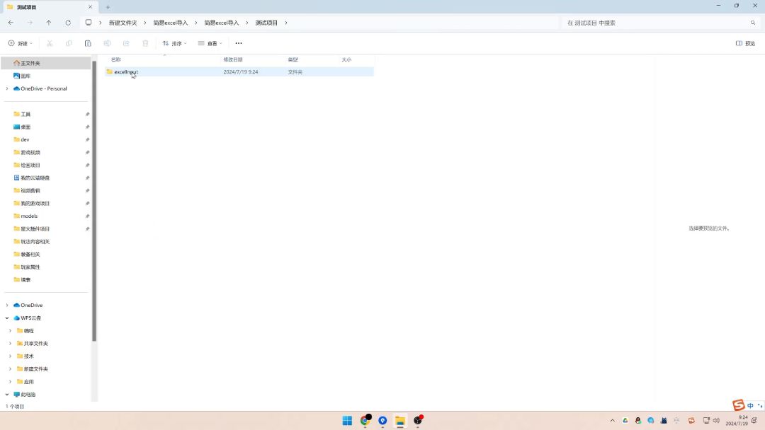Open the 查看 view dropdown
This screenshot has width=765, height=430.
(x=210, y=43)
